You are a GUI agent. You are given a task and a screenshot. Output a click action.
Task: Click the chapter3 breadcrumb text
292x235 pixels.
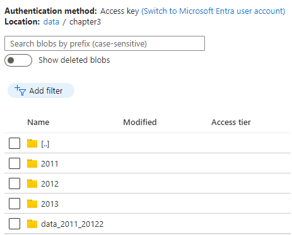[85, 22]
